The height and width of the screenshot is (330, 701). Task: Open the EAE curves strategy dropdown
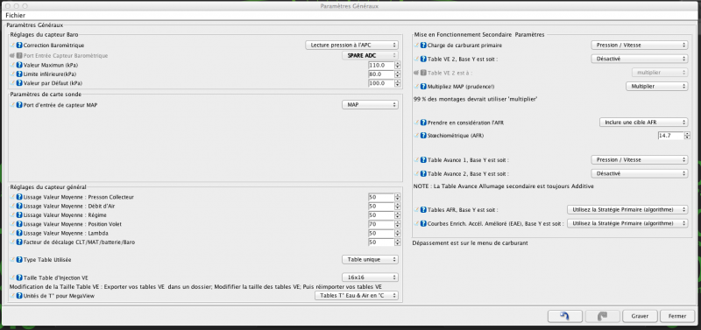point(627,223)
